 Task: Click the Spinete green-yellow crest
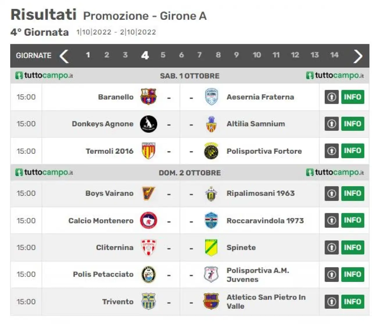click(211, 247)
